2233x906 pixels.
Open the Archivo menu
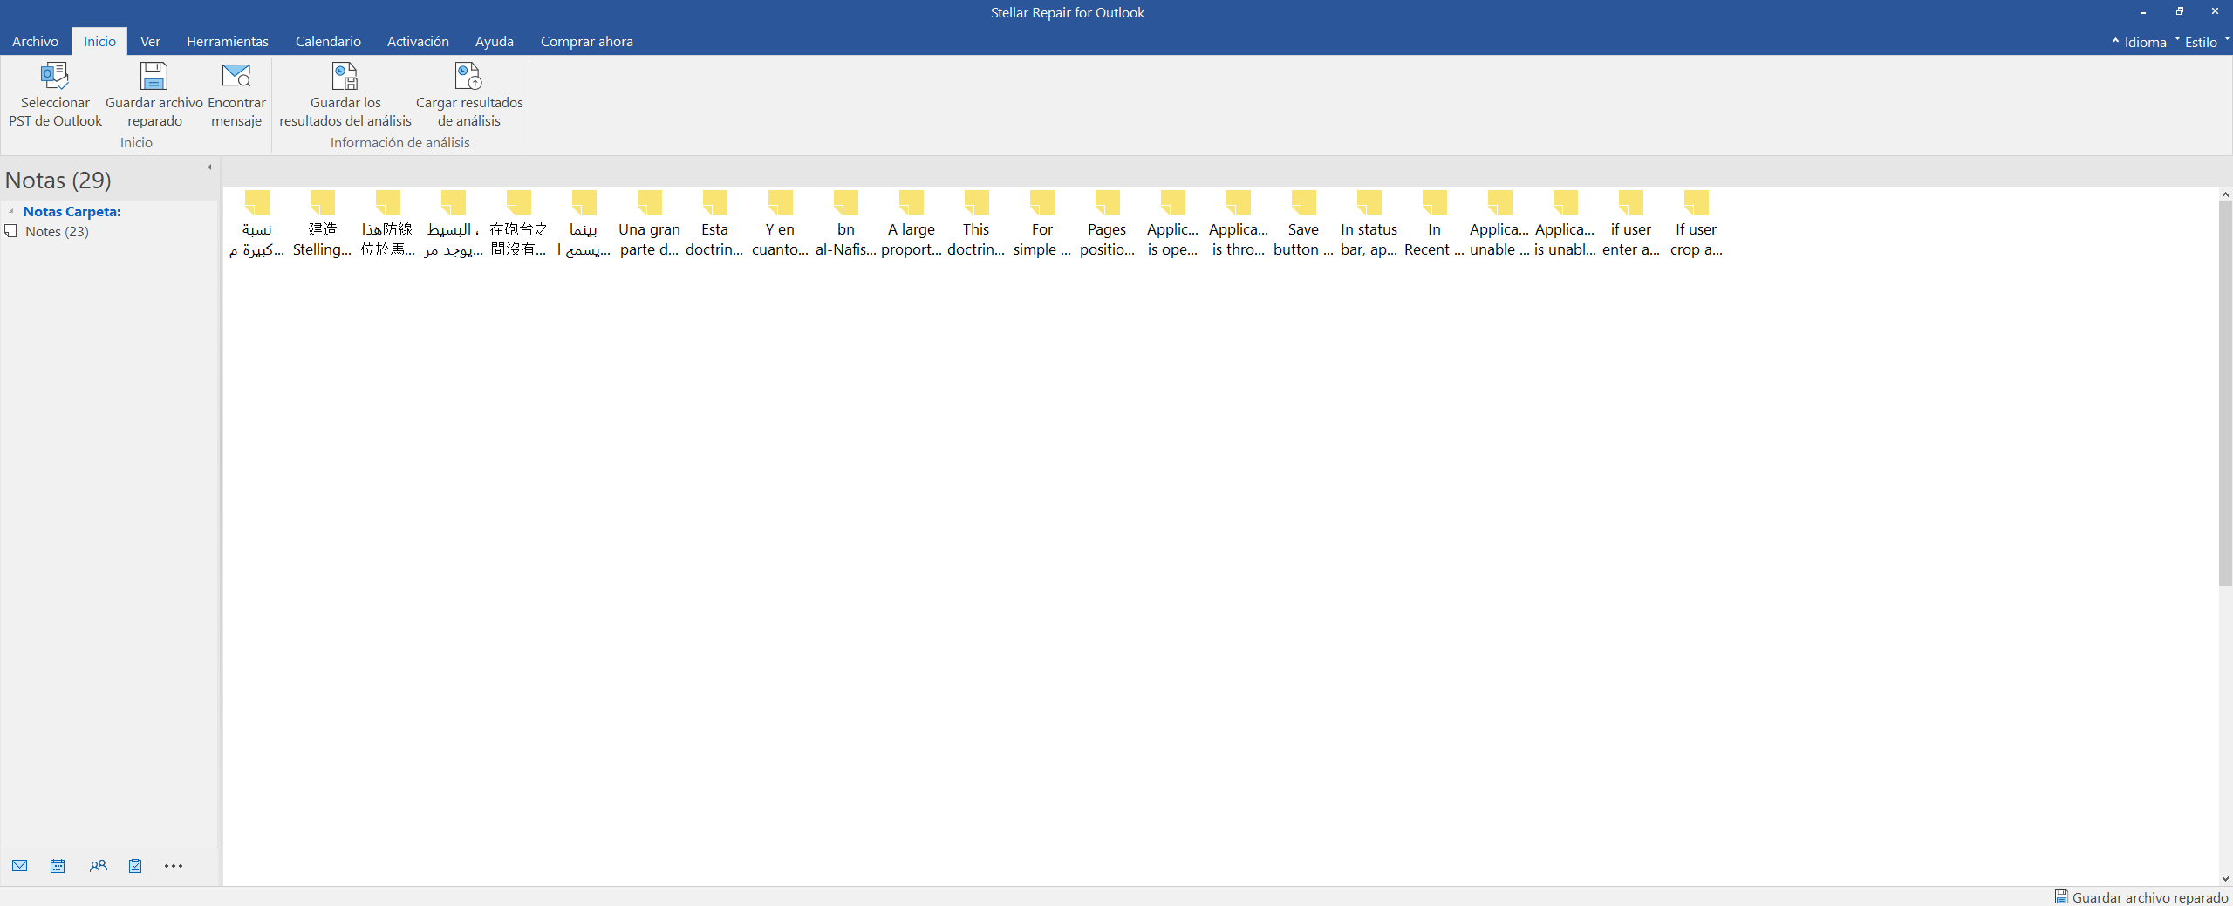[35, 41]
